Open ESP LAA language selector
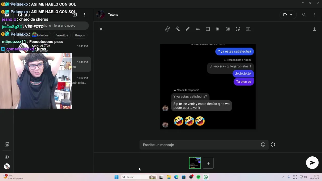 coord(295,177)
